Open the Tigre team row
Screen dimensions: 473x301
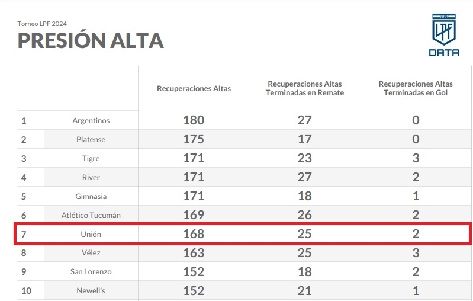[x=91, y=158]
